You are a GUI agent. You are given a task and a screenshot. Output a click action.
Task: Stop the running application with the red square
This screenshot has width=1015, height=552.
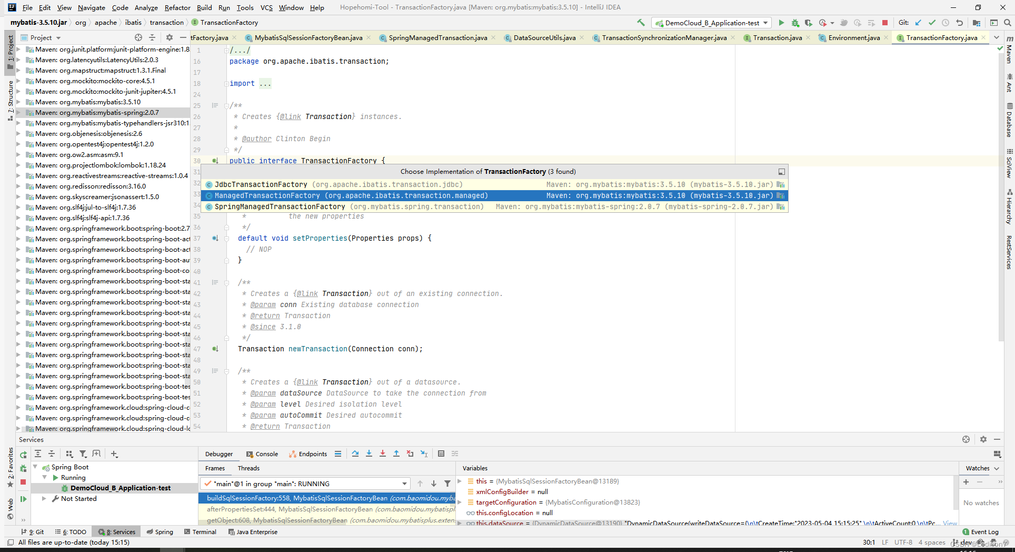[x=885, y=23]
